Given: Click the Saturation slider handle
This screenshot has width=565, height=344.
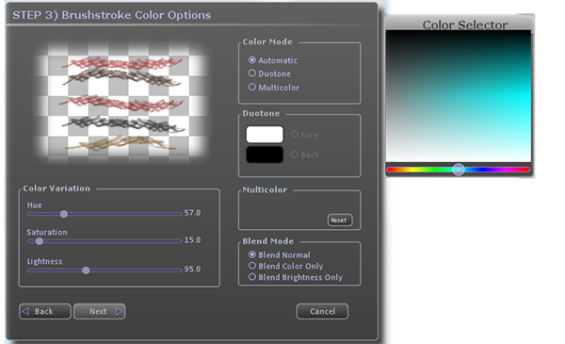Looking at the screenshot, I should (40, 241).
